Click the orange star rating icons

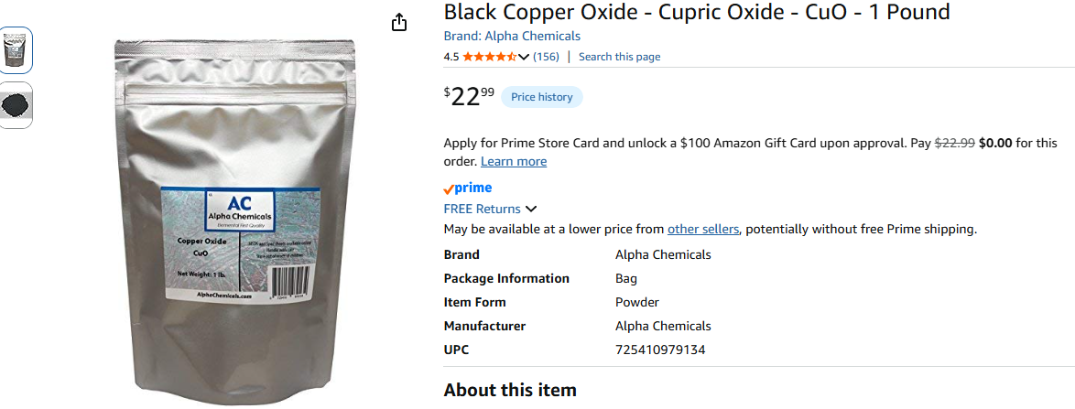489,57
